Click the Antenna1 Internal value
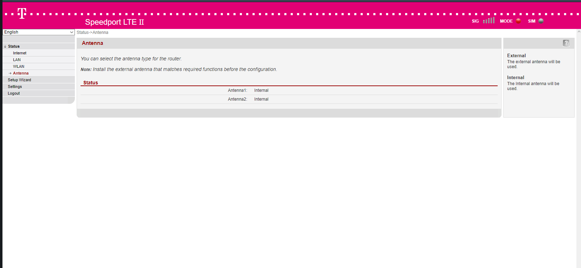The height and width of the screenshot is (268, 581). click(261, 90)
